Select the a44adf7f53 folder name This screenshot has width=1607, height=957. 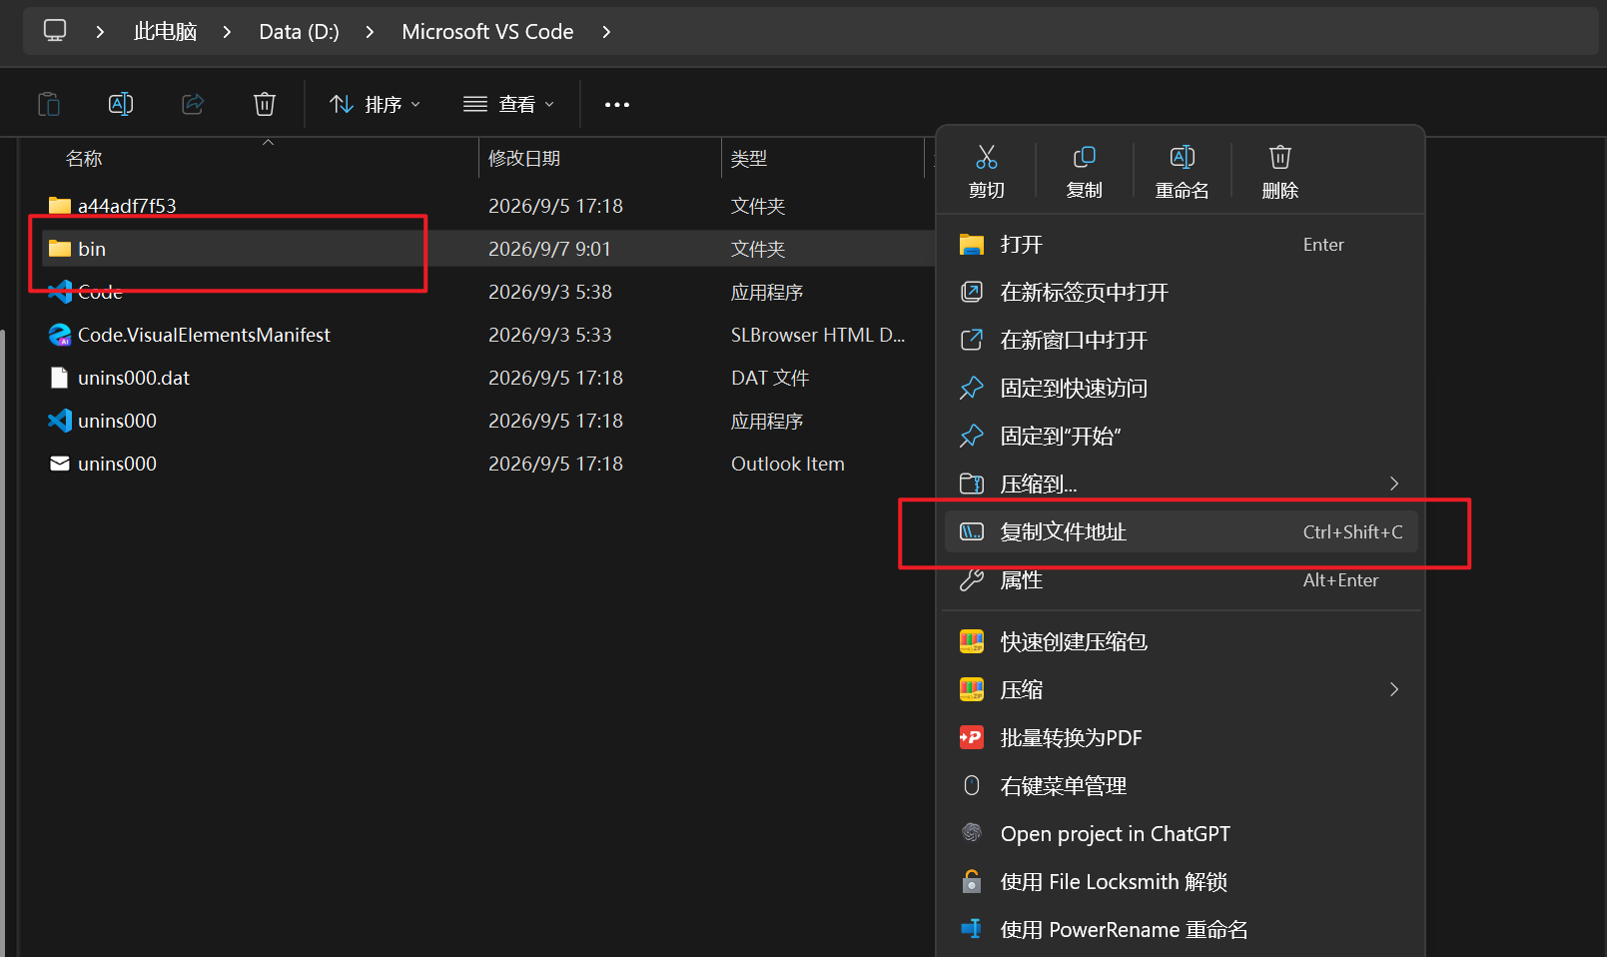pos(127,206)
